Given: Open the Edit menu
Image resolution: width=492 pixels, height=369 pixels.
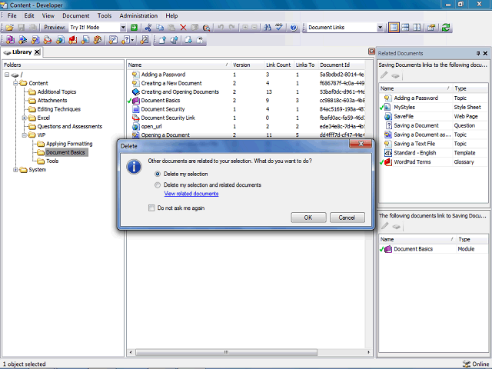Looking at the screenshot, I should pos(29,15).
